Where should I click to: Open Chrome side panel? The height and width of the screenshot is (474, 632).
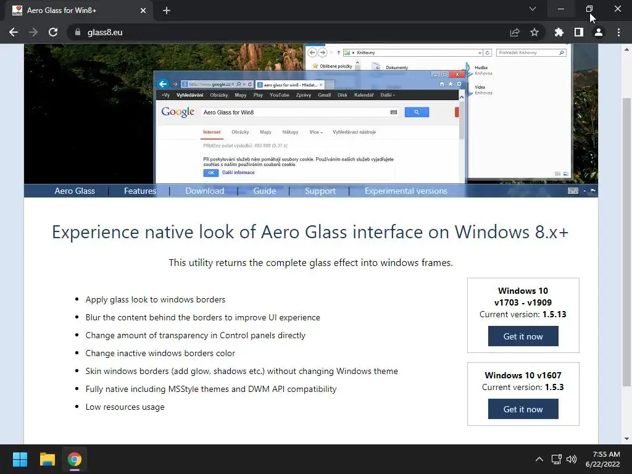(579, 32)
